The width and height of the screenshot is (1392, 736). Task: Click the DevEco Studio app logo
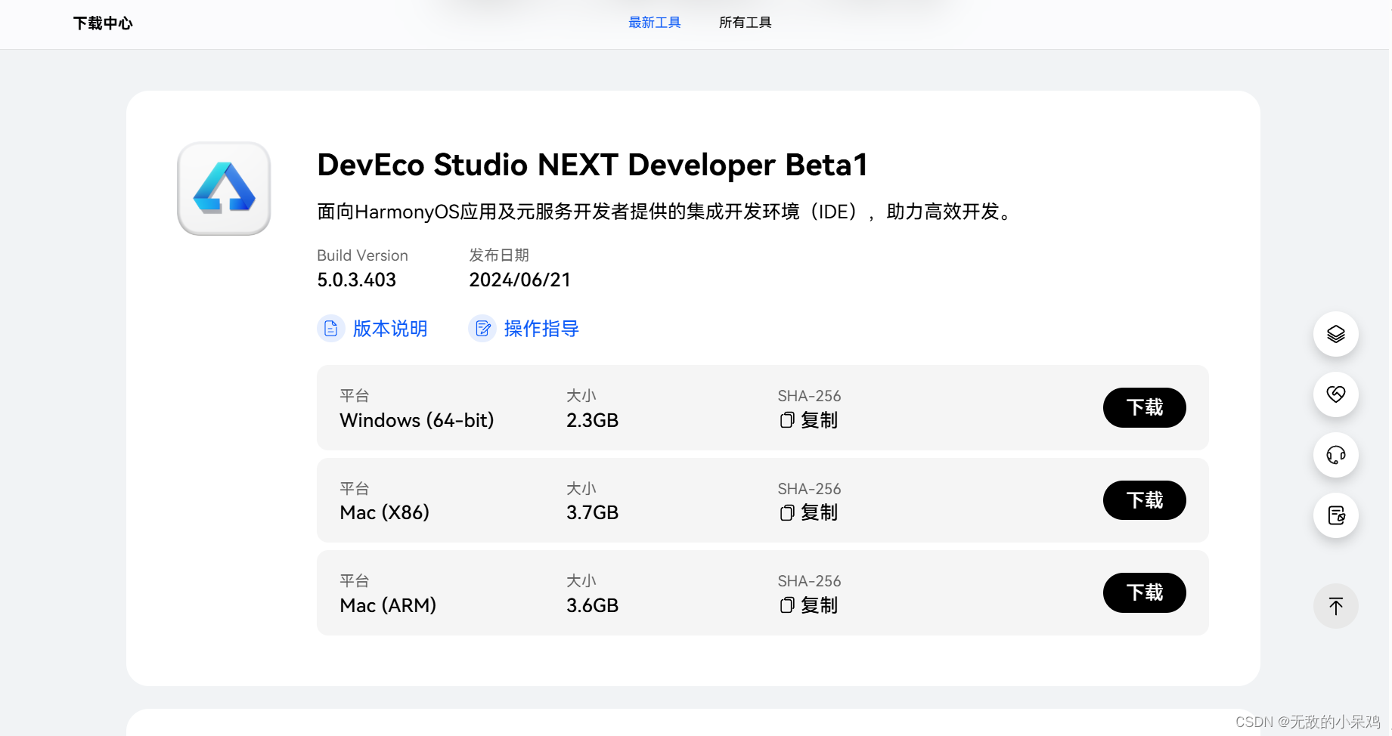pos(224,188)
